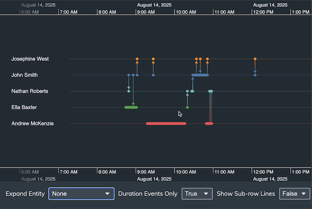Select the Andrew McKenzie entity label
Screen dimensions: 312x209
coord(33,123)
